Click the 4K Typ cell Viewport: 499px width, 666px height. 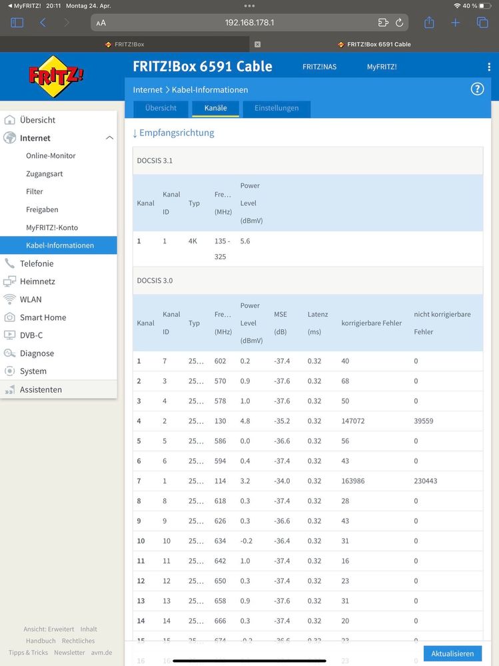tap(193, 241)
